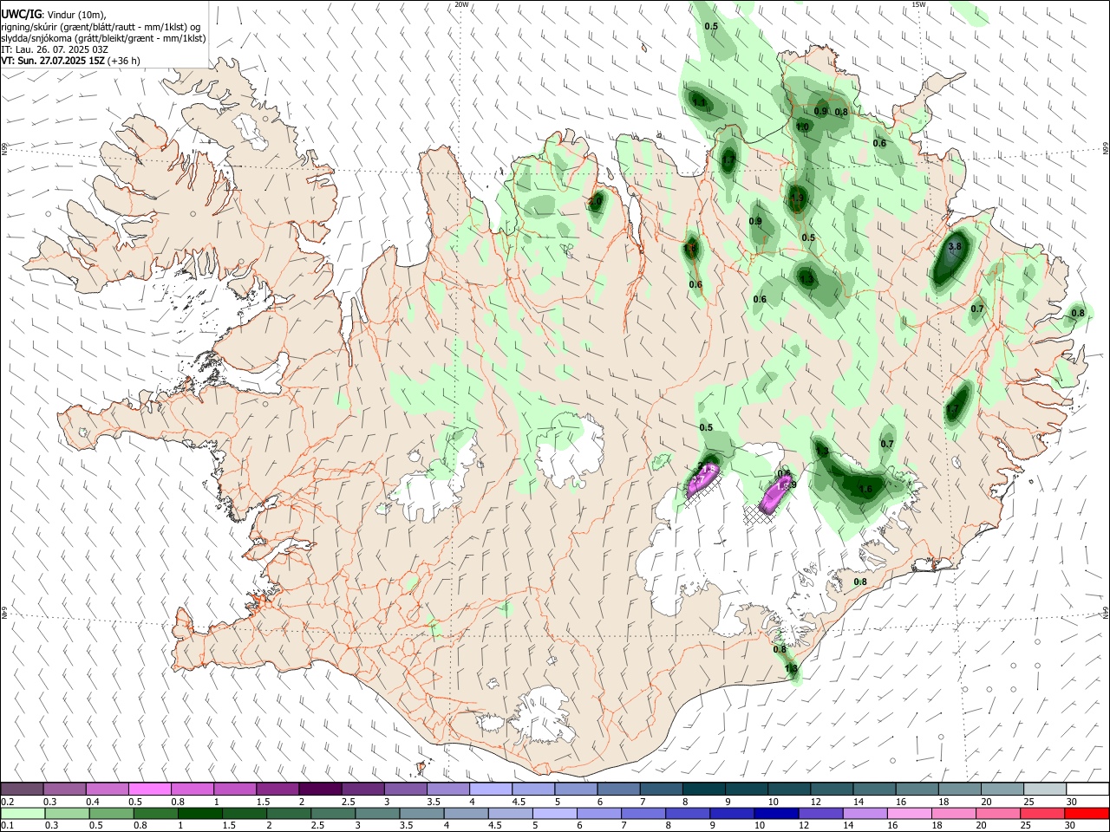
Task: Click the 'IT: Lau. 26. 07. 2025 03Z' initial time line
Action: click(x=55, y=49)
